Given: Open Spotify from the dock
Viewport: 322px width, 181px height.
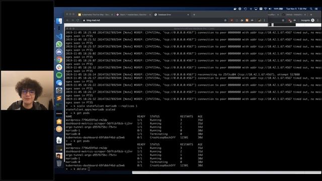Looking at the screenshot, I should 59,75.
